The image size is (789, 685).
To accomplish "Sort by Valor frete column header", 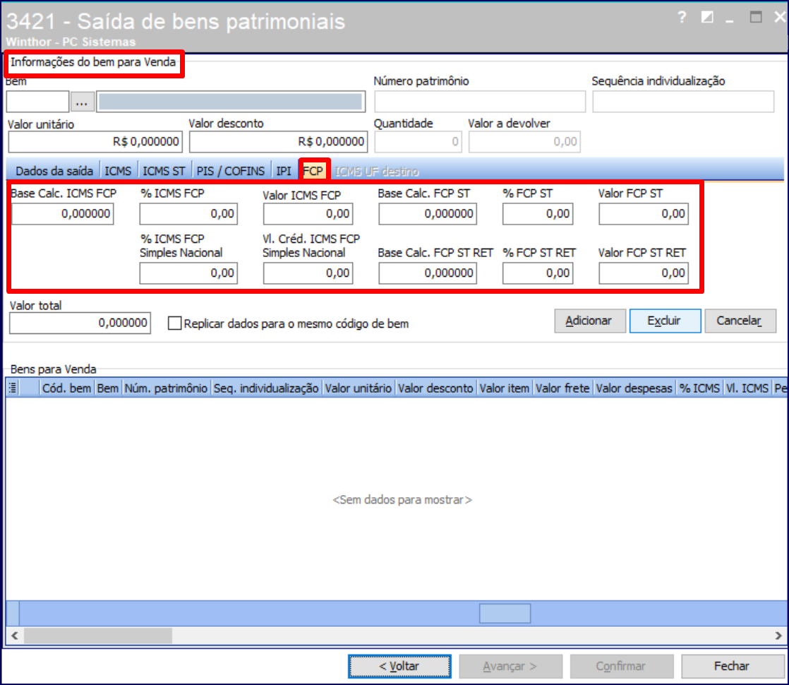I will (x=562, y=388).
